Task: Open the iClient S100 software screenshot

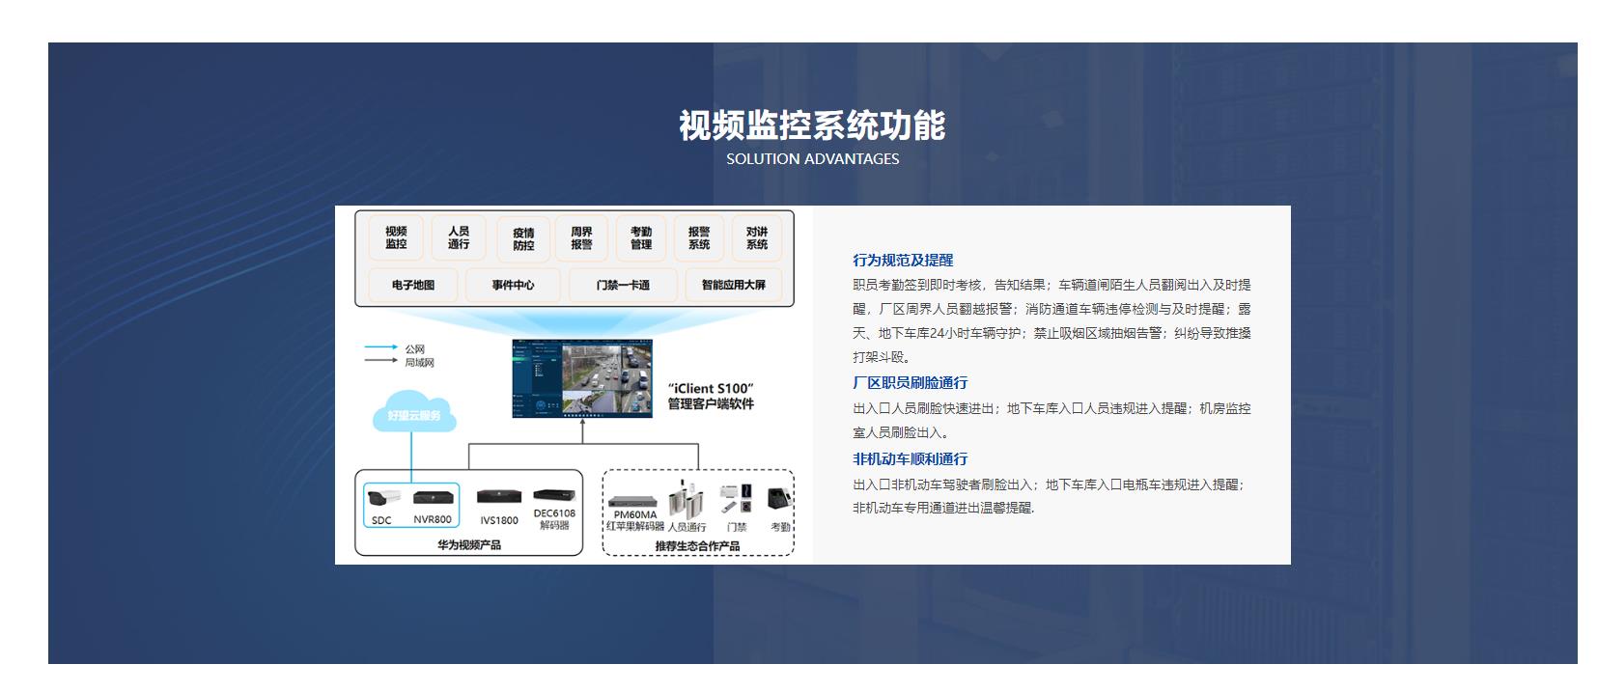Action: (x=581, y=378)
